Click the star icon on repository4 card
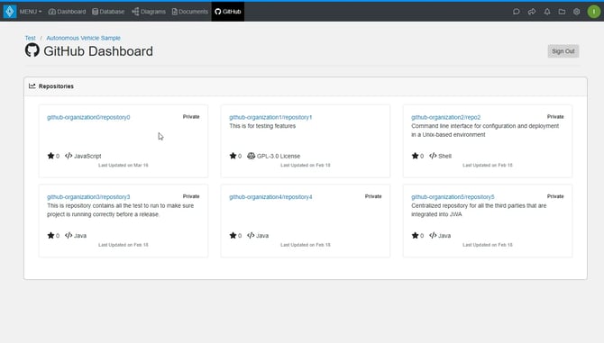604x343 pixels. (233, 235)
